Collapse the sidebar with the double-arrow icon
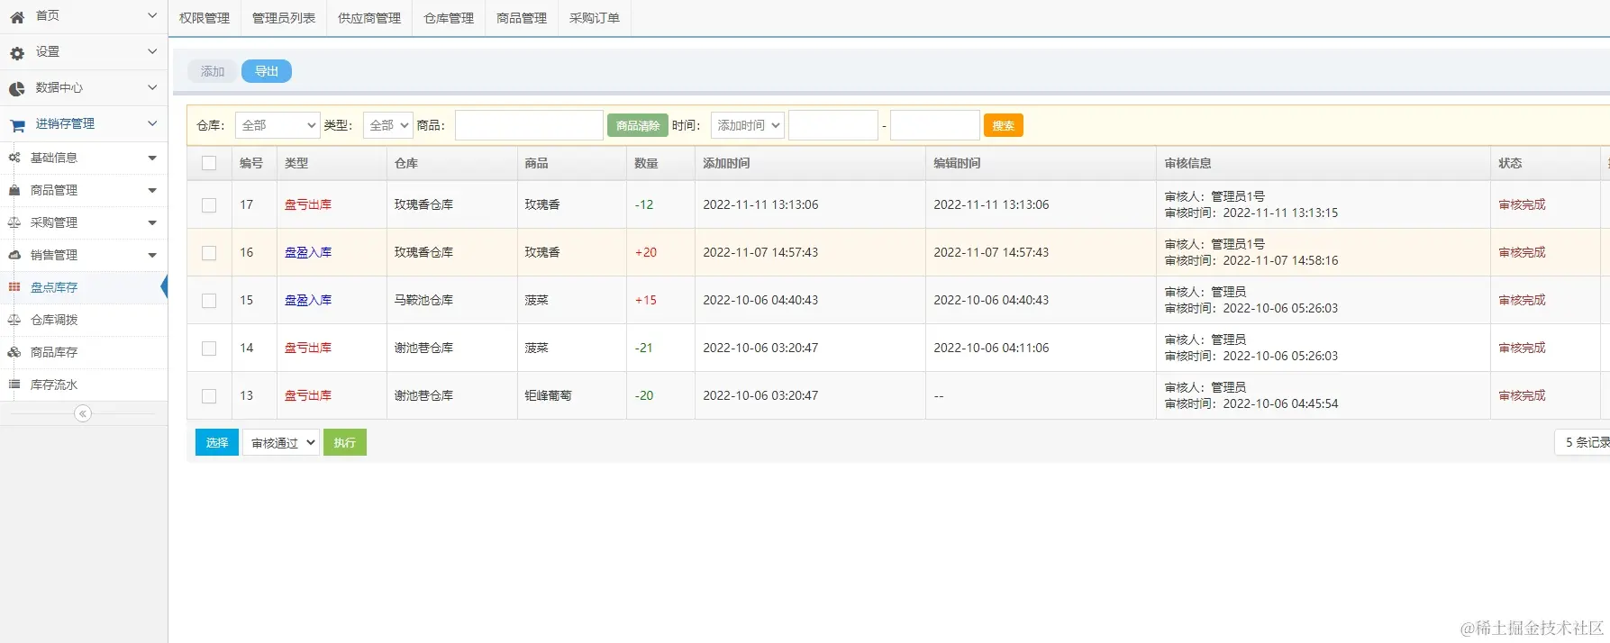Screen dimensions: 1610x643 tap(83, 413)
